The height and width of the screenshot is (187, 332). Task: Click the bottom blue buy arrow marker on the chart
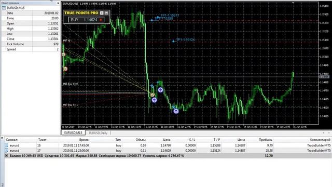(176, 111)
